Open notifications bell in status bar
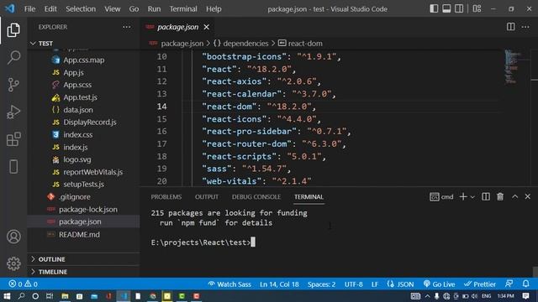The height and width of the screenshot is (302, 538). coord(525,284)
